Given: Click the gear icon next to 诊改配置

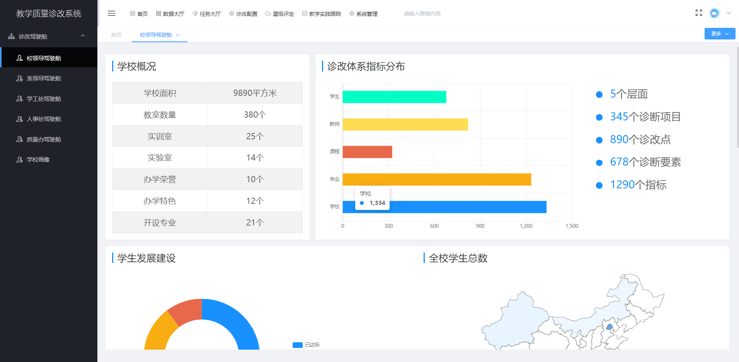Looking at the screenshot, I should pos(232,14).
